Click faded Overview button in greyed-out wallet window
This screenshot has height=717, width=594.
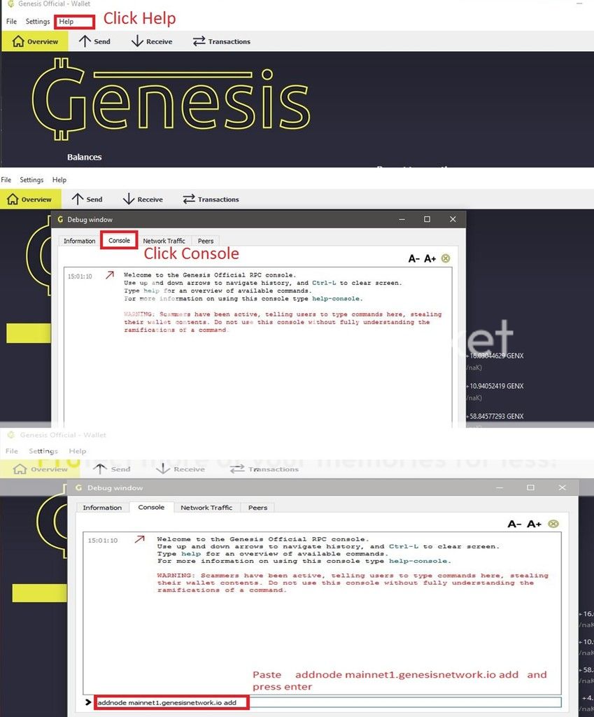[x=40, y=469]
